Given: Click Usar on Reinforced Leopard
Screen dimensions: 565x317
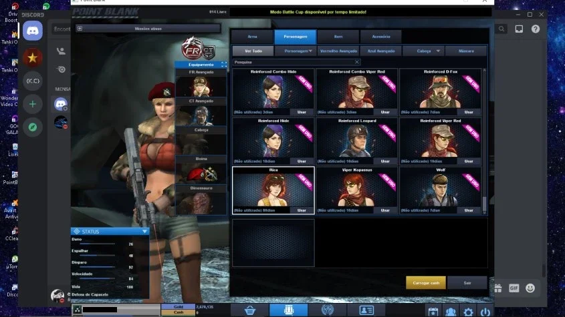Looking at the screenshot, I should tap(385, 162).
